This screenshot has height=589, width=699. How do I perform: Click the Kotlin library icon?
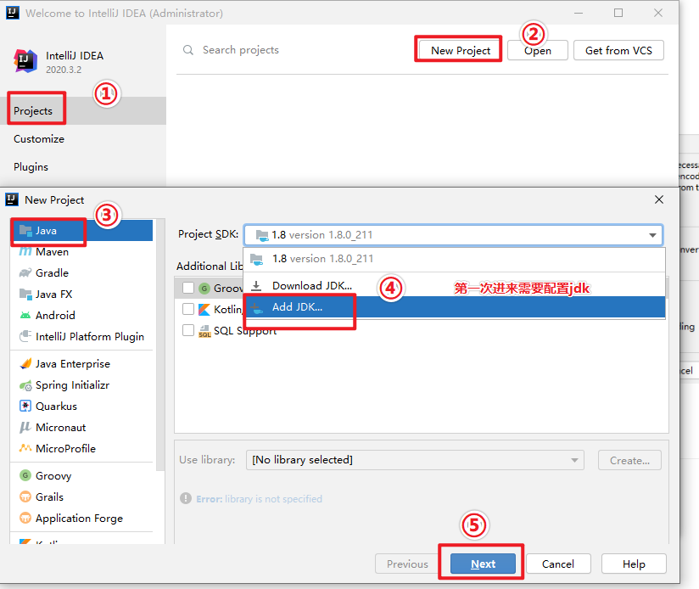(204, 310)
